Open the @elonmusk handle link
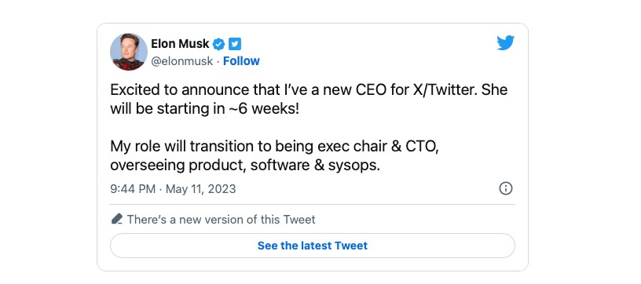 click(x=182, y=61)
